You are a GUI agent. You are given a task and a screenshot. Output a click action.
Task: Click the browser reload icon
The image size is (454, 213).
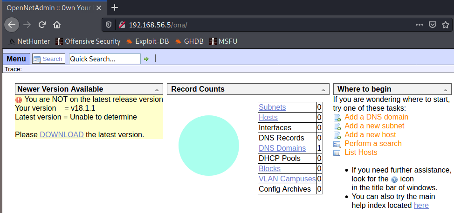42,25
